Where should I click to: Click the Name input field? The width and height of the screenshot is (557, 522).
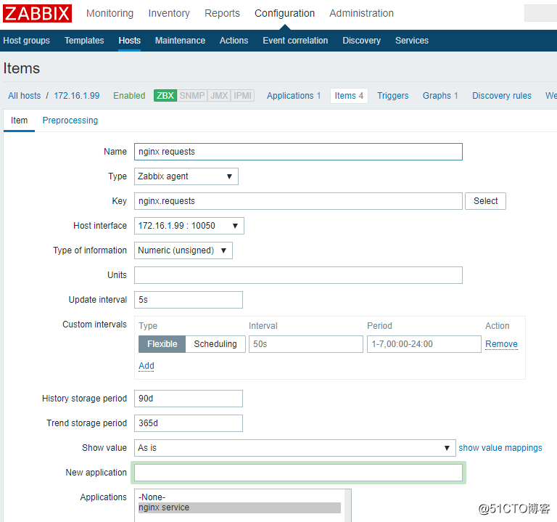click(298, 152)
